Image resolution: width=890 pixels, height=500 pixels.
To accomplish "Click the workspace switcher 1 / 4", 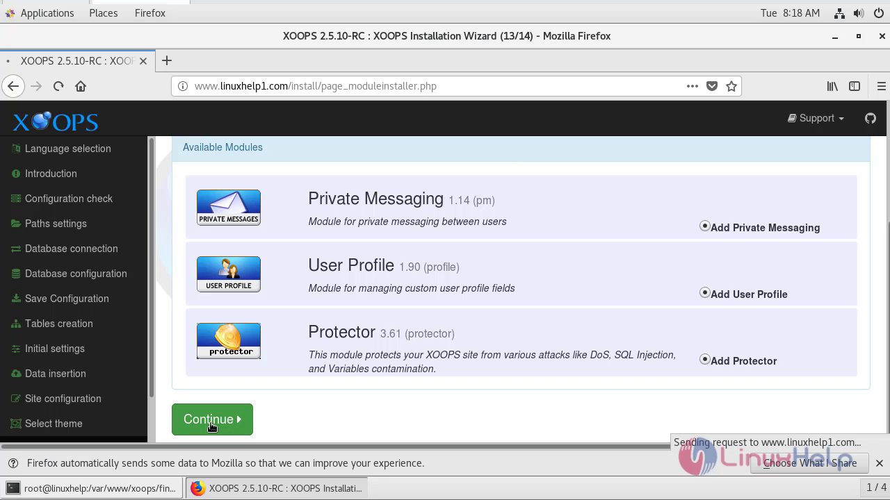I will [x=876, y=487].
